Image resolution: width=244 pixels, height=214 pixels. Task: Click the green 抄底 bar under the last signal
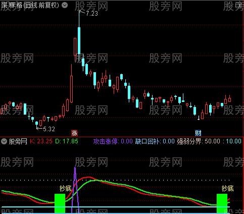click(x=222, y=203)
